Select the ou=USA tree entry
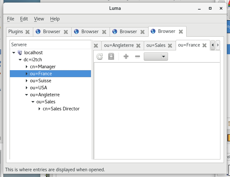230x177 pixels. click(38, 88)
